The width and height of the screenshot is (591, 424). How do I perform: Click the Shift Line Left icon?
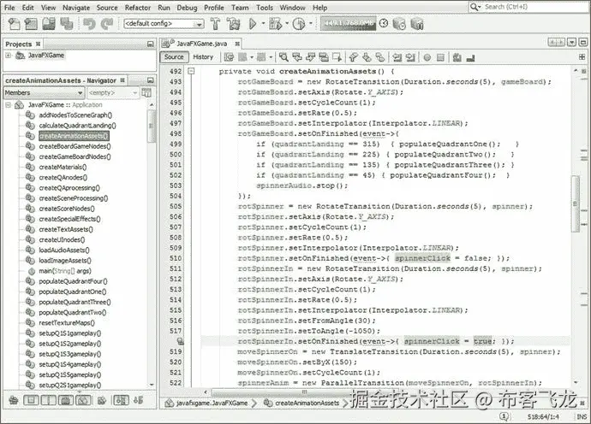[397, 57]
